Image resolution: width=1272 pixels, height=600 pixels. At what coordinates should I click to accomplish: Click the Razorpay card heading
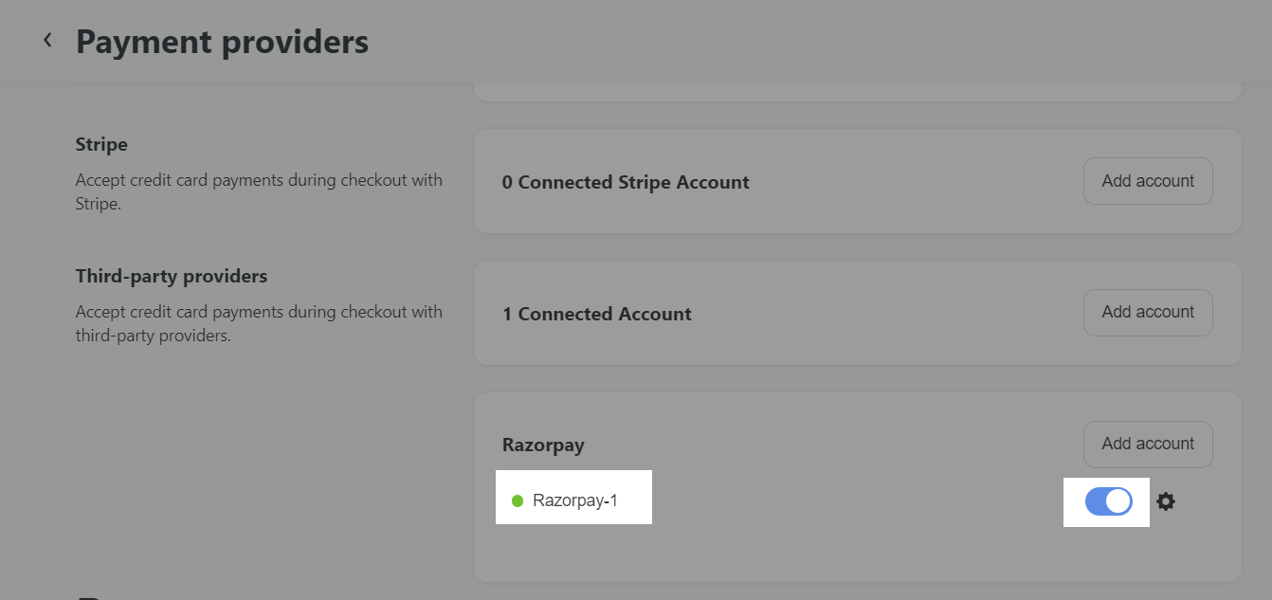click(543, 445)
